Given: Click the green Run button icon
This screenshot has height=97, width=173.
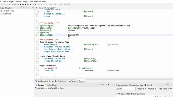Looking at the screenshot, I should pos(23,4).
